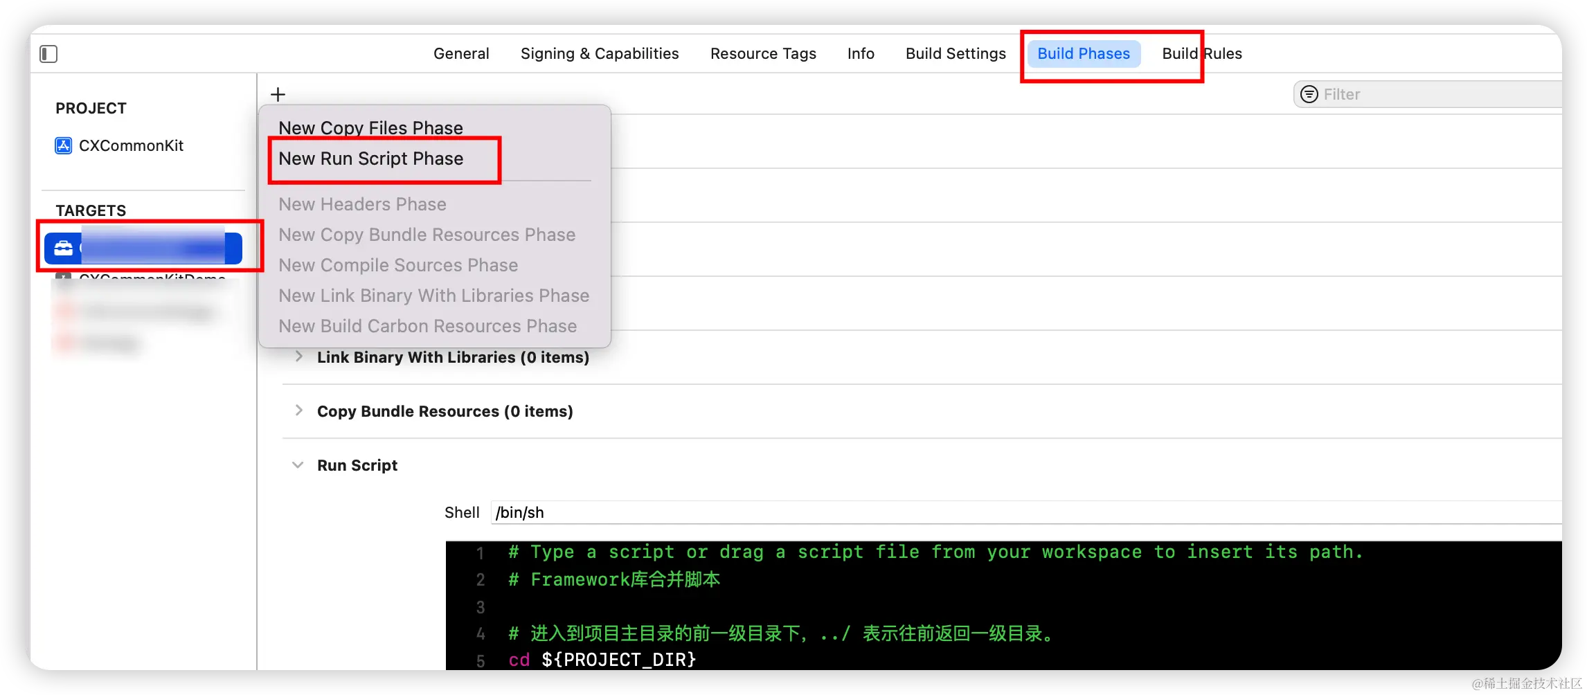Expand the Copy Bundle Resources section
Viewport: 1587px width, 695px height.
click(298, 410)
